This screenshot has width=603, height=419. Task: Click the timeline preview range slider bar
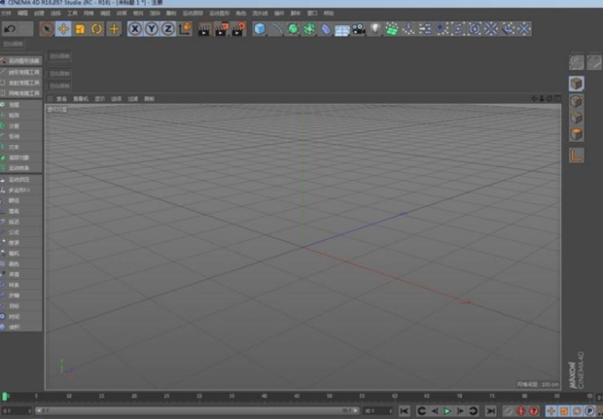[197, 411]
